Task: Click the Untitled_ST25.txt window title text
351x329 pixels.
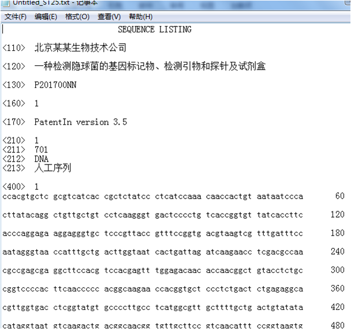Action: point(42,3)
